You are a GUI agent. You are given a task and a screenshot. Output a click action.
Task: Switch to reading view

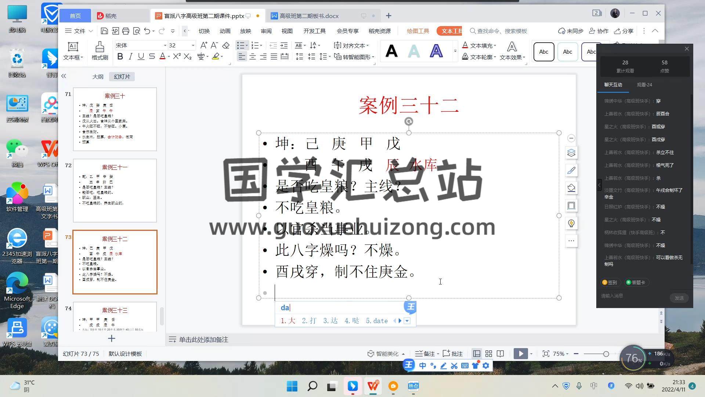pyautogui.click(x=500, y=354)
